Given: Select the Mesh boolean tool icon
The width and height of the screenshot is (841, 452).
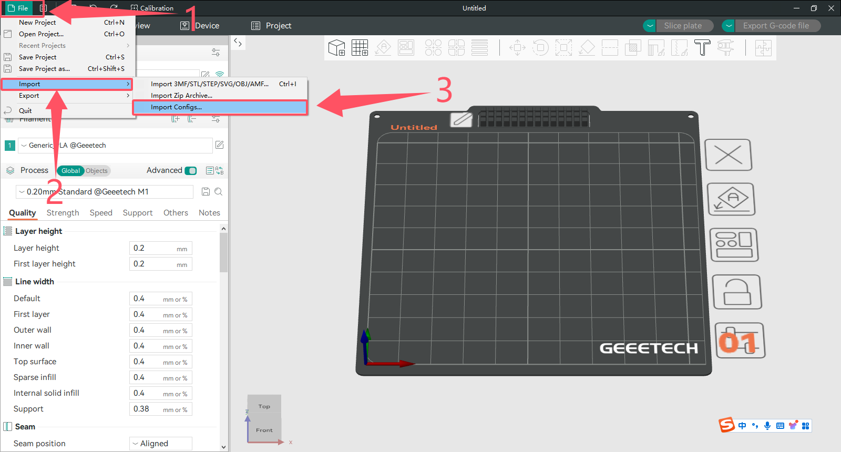Looking at the screenshot, I should pyautogui.click(x=633, y=48).
